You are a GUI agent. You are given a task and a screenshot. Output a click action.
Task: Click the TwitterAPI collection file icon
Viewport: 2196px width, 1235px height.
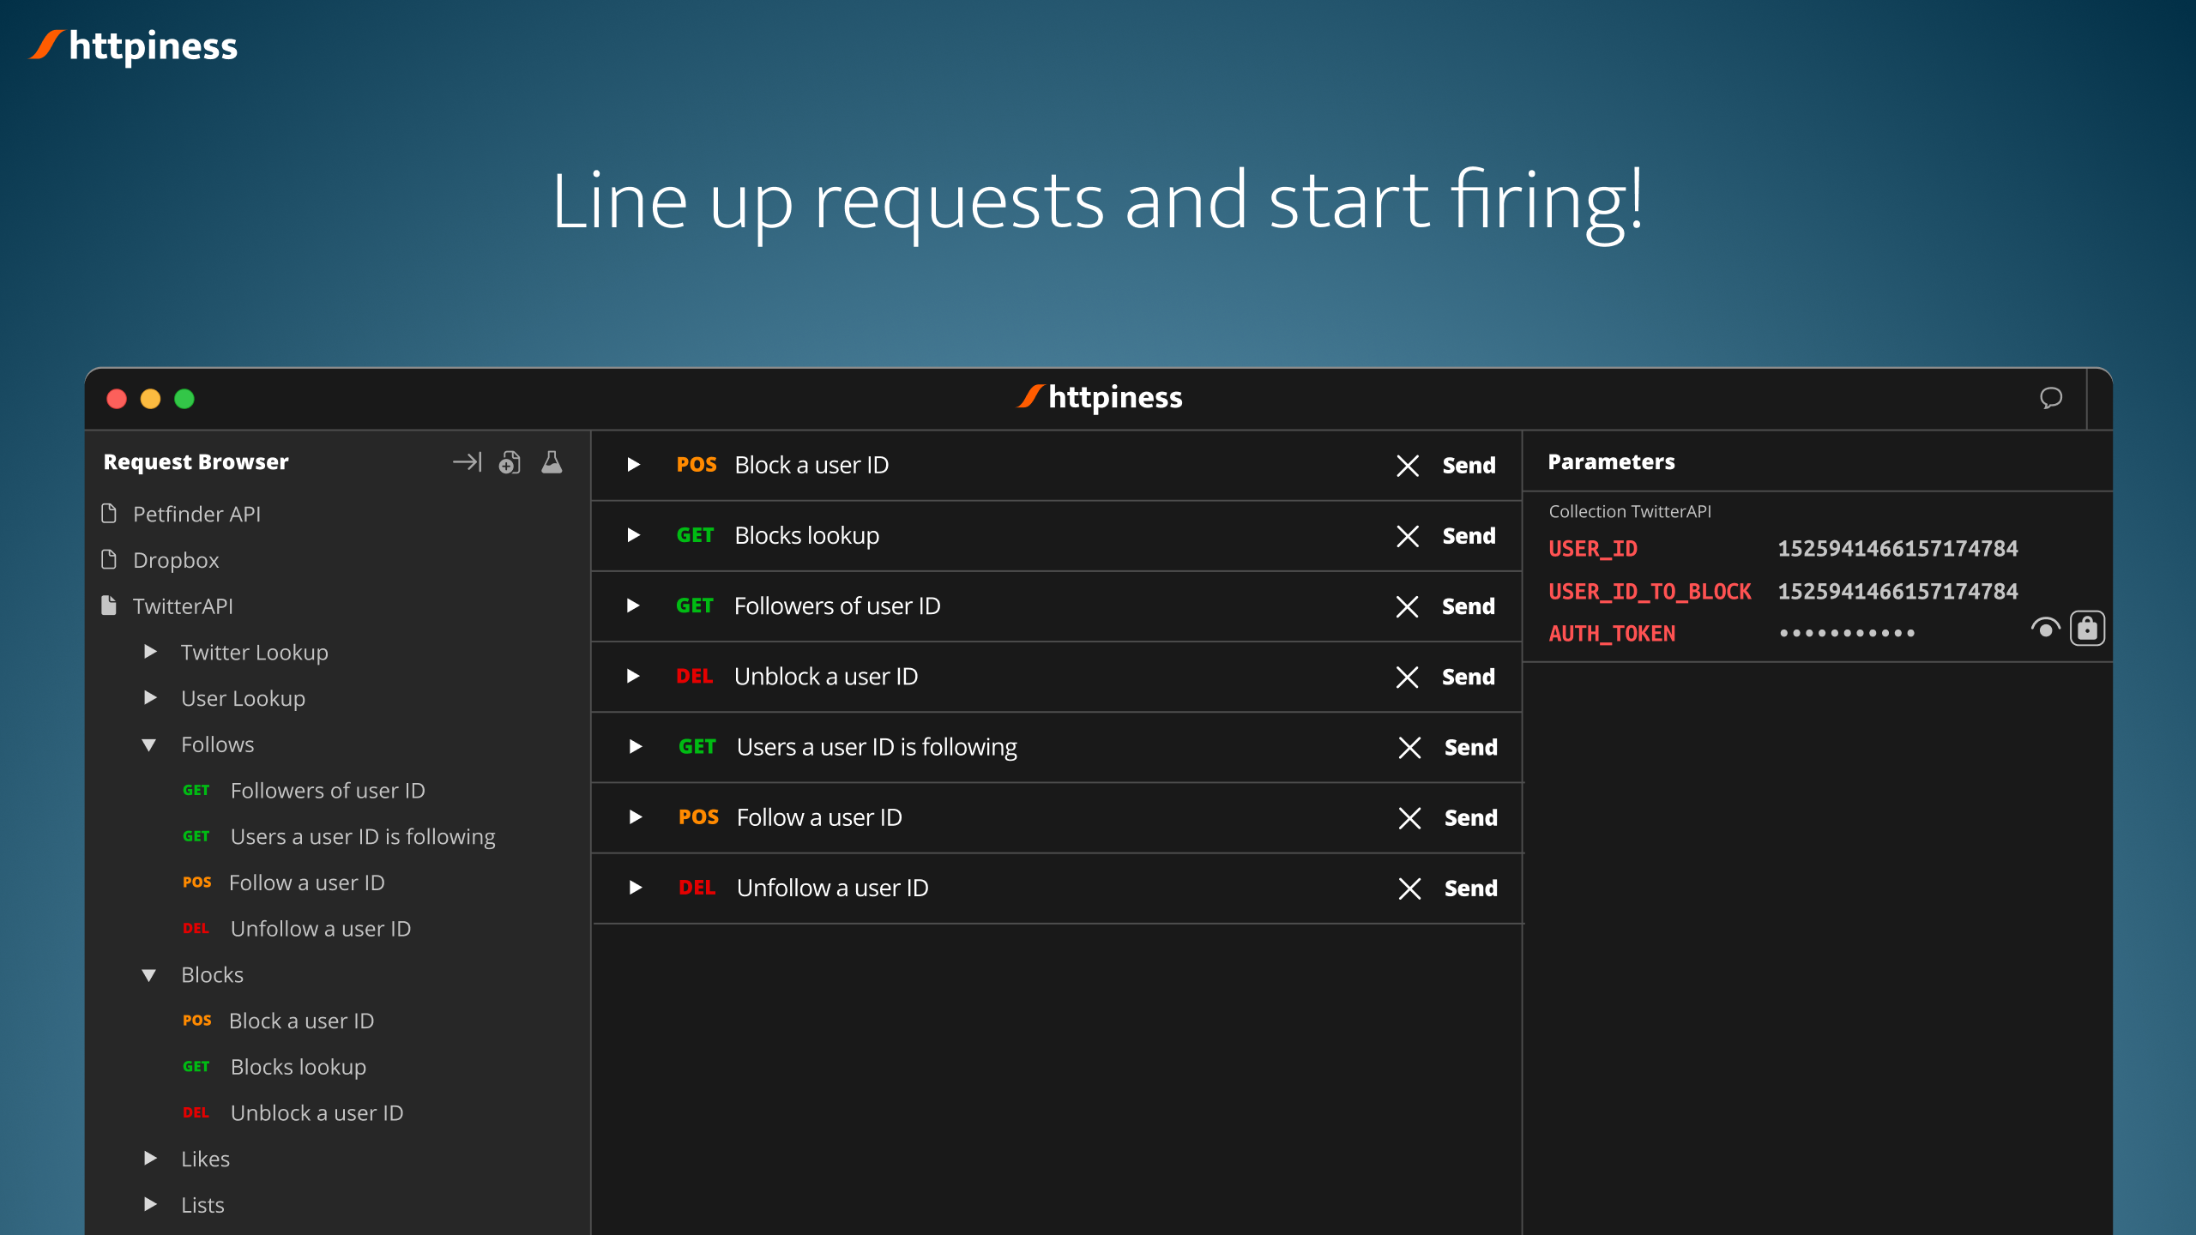(x=109, y=605)
